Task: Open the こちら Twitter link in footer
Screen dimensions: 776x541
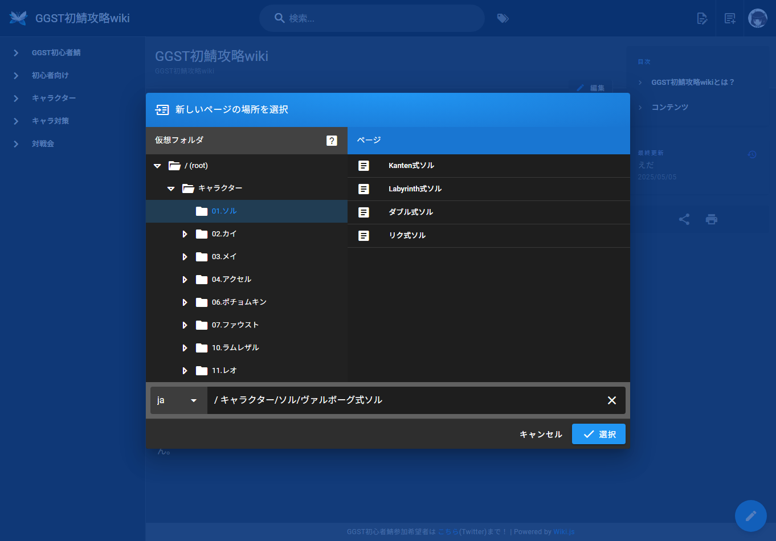Action: click(x=448, y=532)
